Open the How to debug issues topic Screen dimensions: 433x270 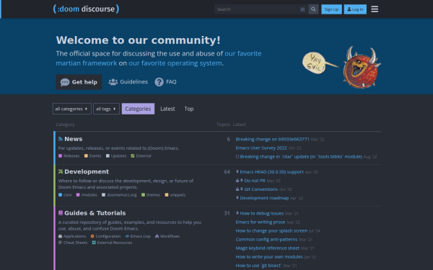point(262,213)
